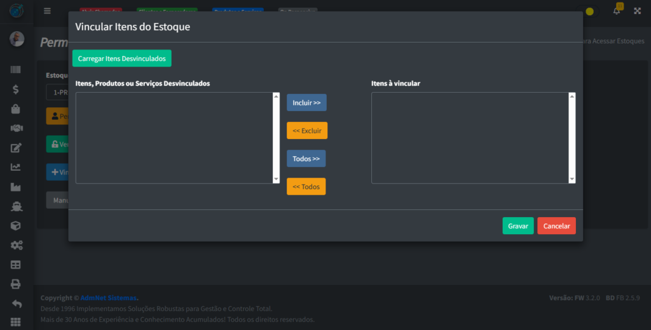Open the dollar sign finance icon

tap(16, 89)
